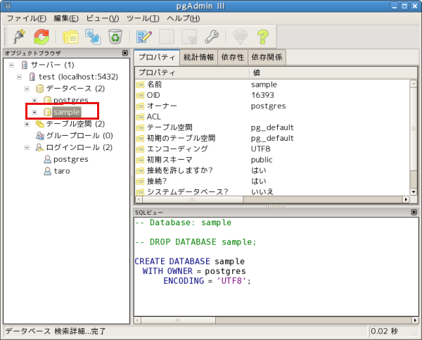Open help with the yellow question mark
This screenshot has width=422, height=340.
[262, 37]
